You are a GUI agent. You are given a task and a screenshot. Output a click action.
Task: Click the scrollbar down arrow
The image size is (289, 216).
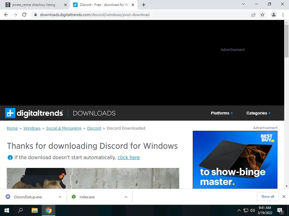coord(286,186)
